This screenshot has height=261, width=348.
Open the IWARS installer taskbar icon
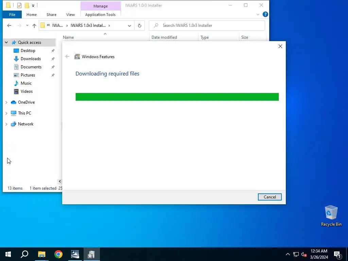75,254
